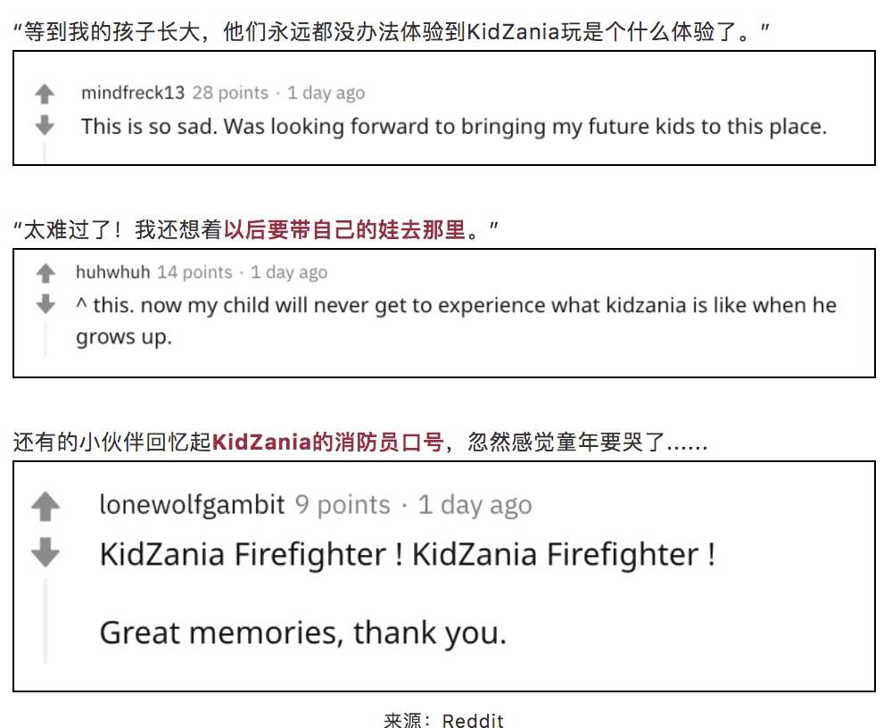Collapse the huhwhuh comment thread line
This screenshot has height=728, width=892.
[x=45, y=337]
